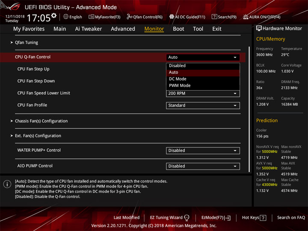
Task: Open the WATER PUMP+ Control dropdown
Action: (x=203, y=151)
